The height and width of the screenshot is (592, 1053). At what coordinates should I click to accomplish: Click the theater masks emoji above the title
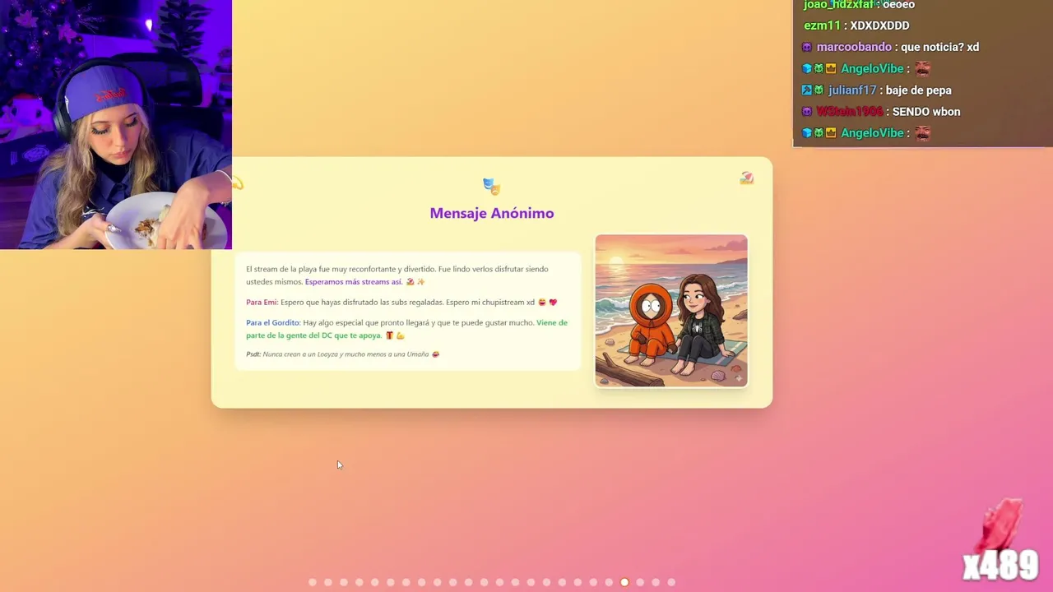click(492, 187)
